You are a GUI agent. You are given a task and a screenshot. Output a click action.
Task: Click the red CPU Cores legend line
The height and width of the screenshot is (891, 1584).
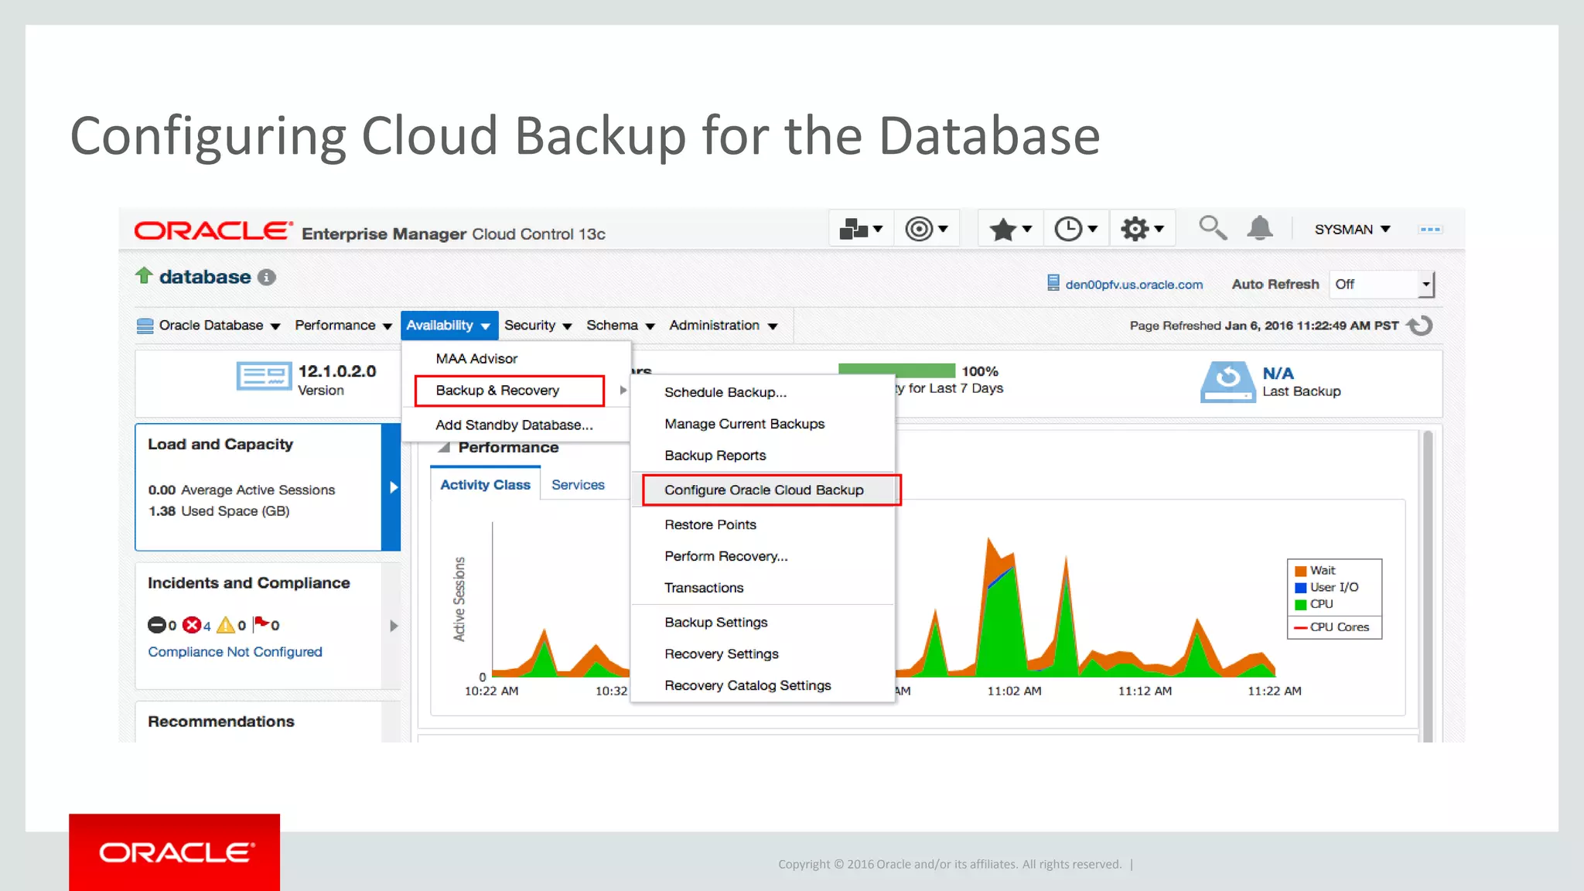pyautogui.click(x=1301, y=628)
